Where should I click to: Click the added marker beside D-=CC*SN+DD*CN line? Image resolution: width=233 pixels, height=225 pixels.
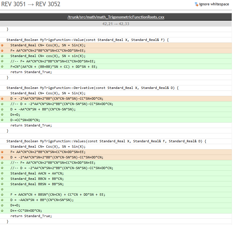[2, 120]
